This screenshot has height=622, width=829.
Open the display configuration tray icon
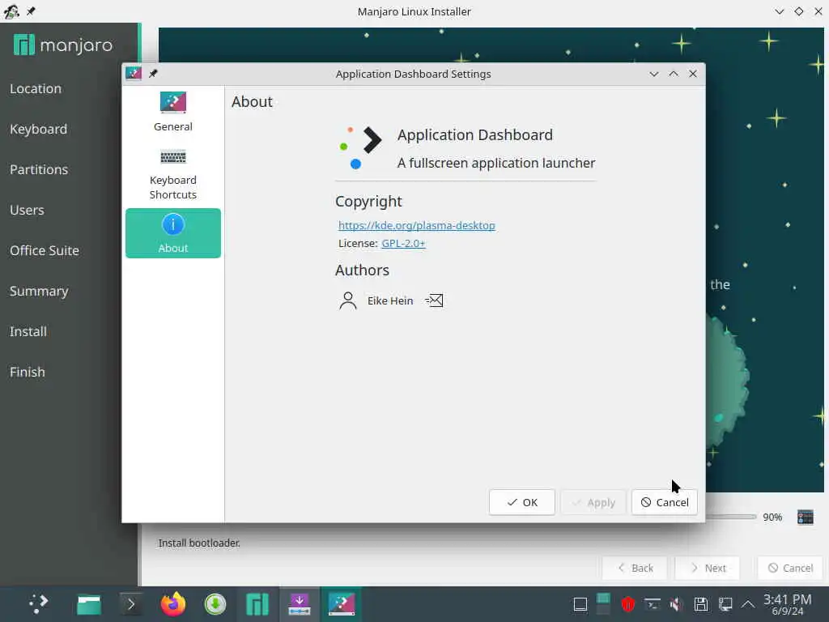pyautogui.click(x=725, y=604)
